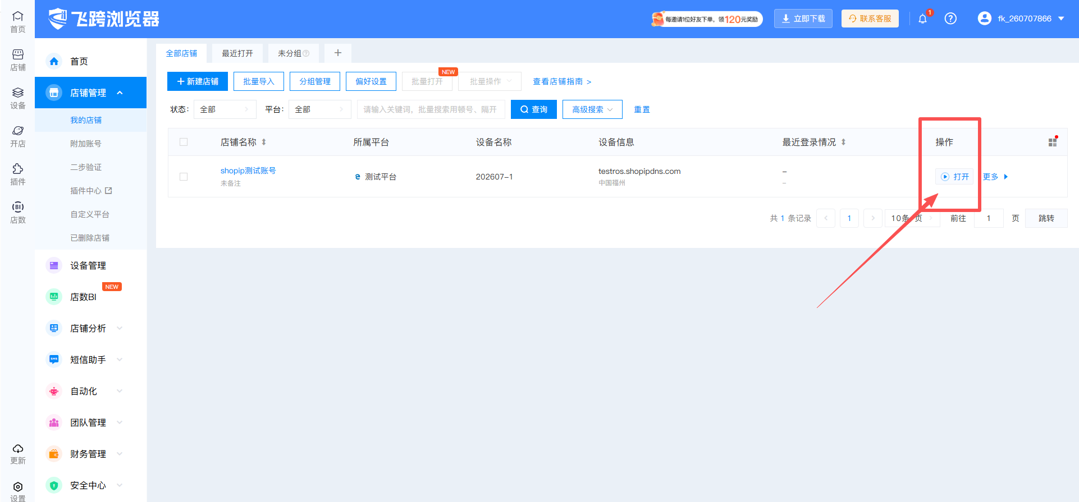Screen dimensions: 1079x502
Task: Open the 查看店铺指南 link
Action: (x=562, y=81)
